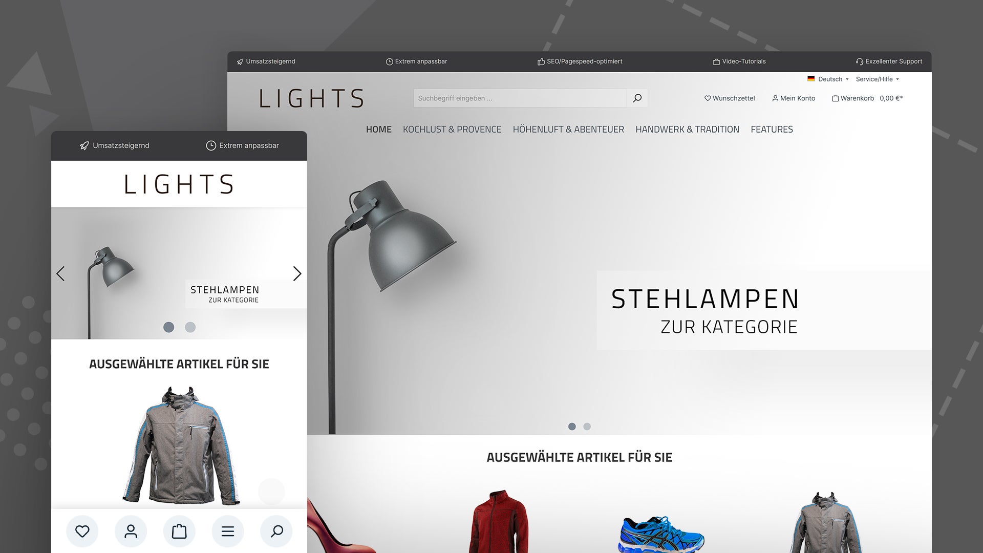Screen dimensions: 983x553
Task: Expand the Deutsch language dropdown
Action: (828, 79)
